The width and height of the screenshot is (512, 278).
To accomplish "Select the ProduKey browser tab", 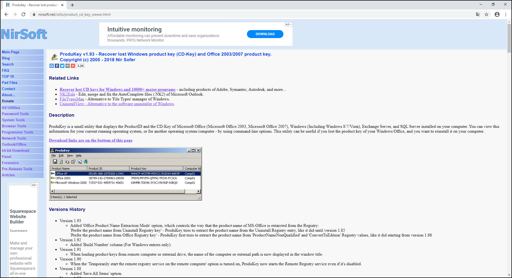I will pos(35,5).
